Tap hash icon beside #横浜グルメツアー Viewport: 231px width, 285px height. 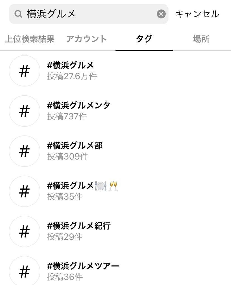(x=25, y=271)
